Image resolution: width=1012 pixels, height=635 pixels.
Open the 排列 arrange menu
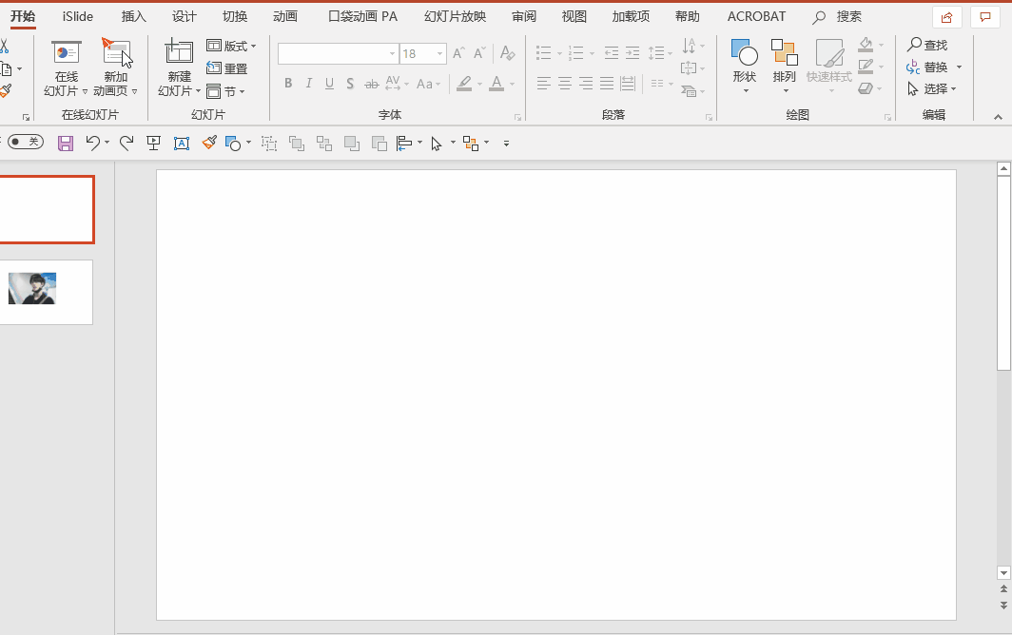click(x=784, y=67)
